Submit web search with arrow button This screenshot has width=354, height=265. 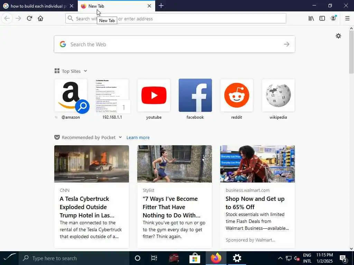(287, 44)
